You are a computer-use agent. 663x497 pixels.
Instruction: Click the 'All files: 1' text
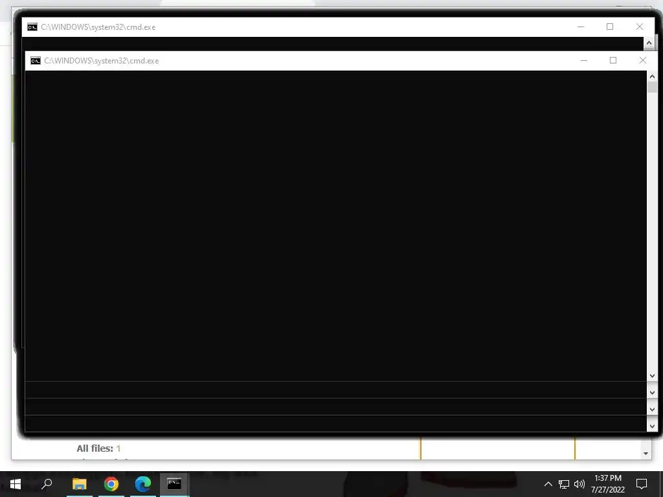[x=98, y=448]
